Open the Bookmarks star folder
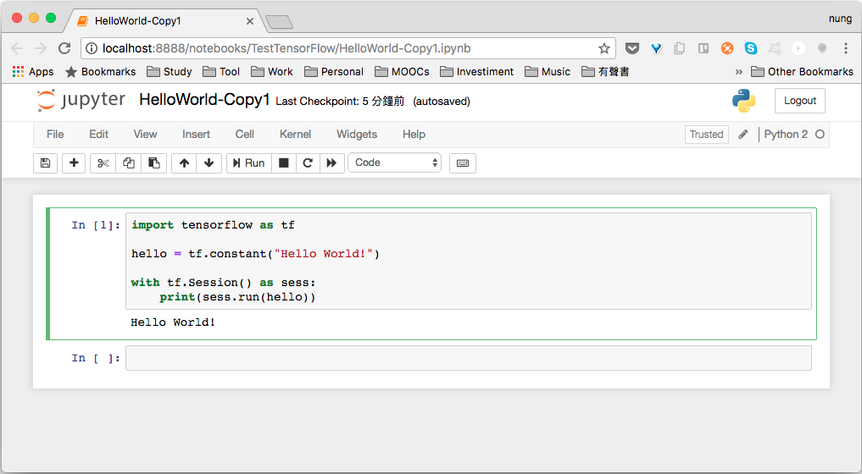This screenshot has width=862, height=474. coord(100,72)
